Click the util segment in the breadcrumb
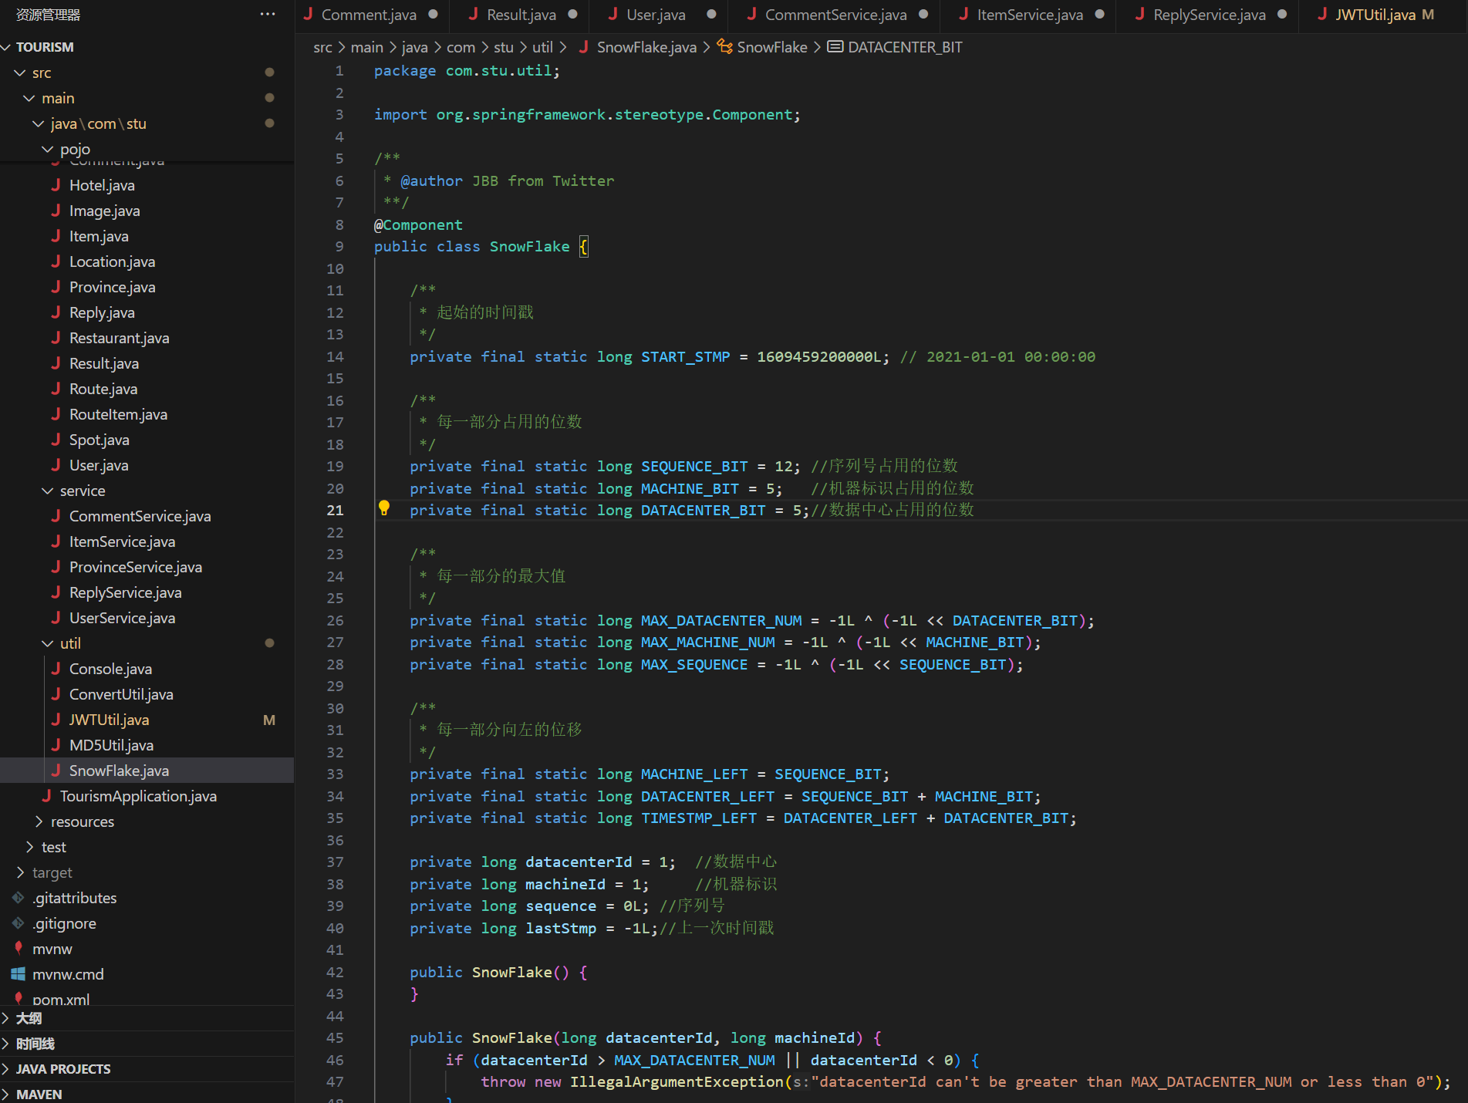This screenshot has width=1468, height=1103. coord(542,47)
